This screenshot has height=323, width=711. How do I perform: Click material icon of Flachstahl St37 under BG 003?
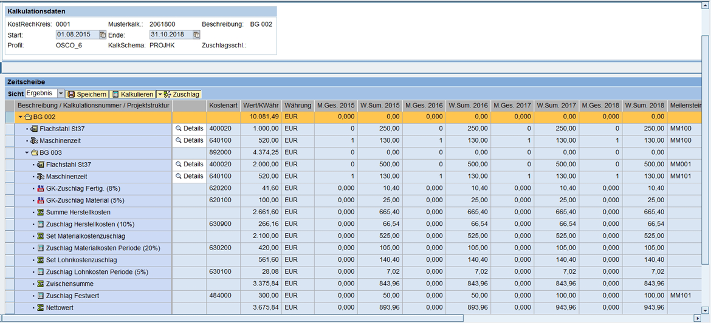(41, 164)
